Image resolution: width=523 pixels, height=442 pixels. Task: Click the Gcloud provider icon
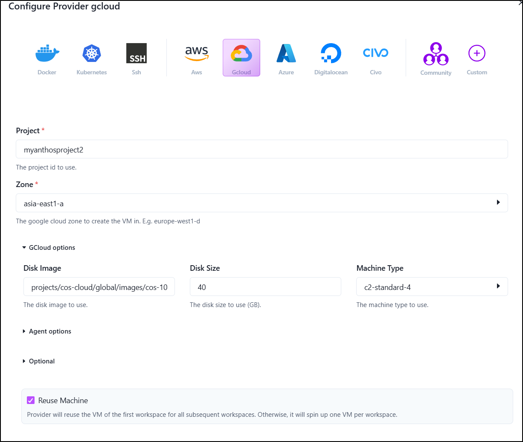(241, 58)
